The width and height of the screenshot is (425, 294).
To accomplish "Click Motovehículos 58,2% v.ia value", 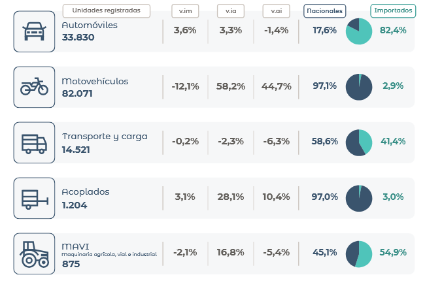I will tap(231, 87).
